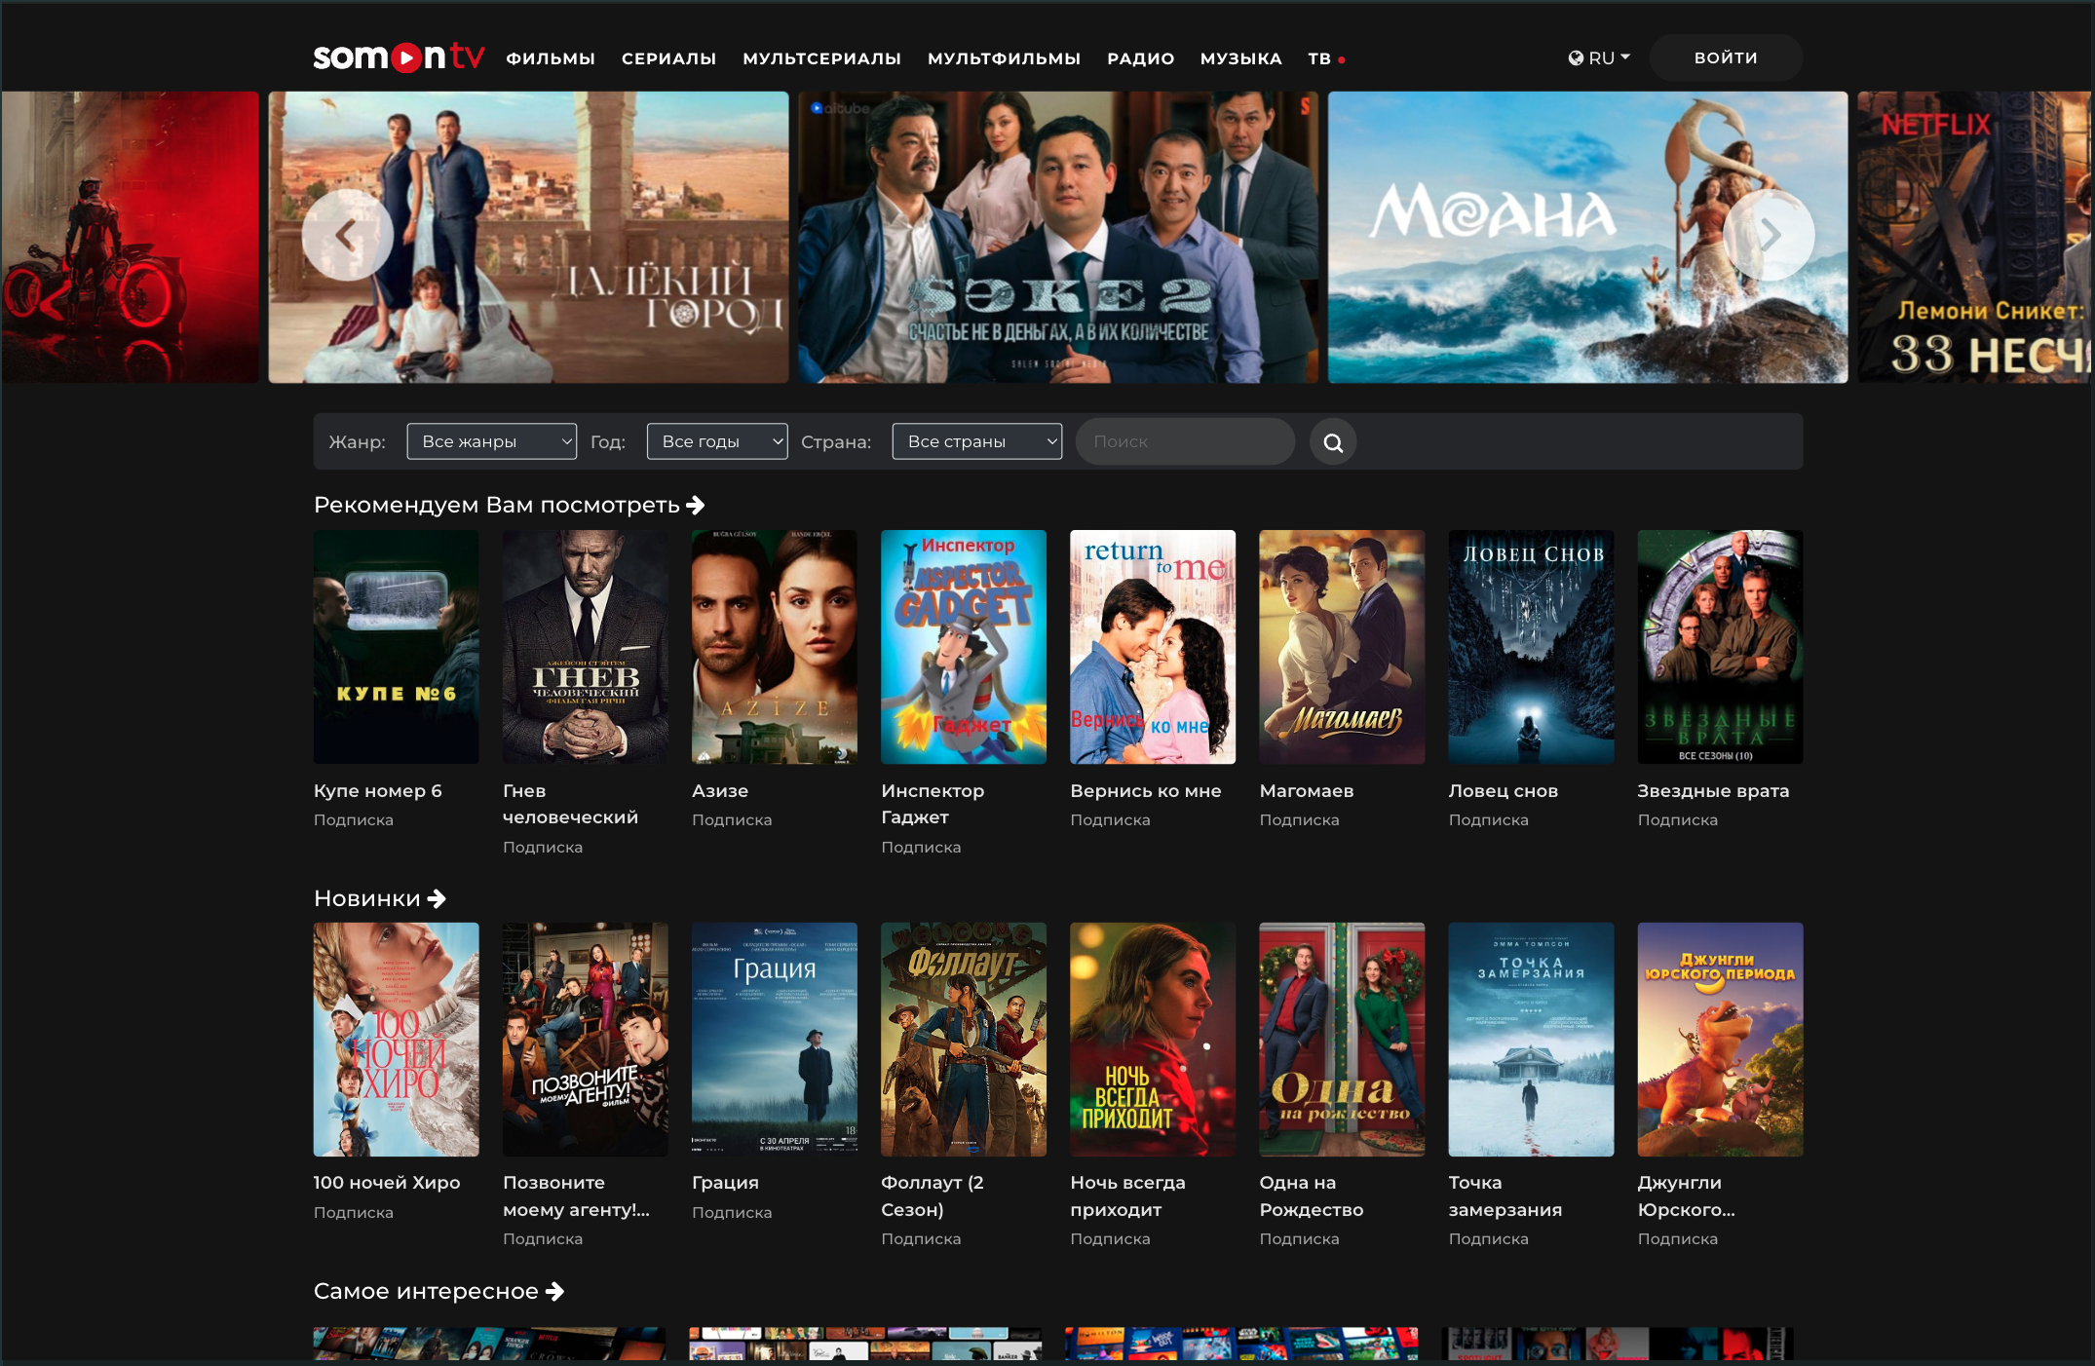Open the Гнев человеческий poster
The image size is (2095, 1366).
click(x=586, y=647)
